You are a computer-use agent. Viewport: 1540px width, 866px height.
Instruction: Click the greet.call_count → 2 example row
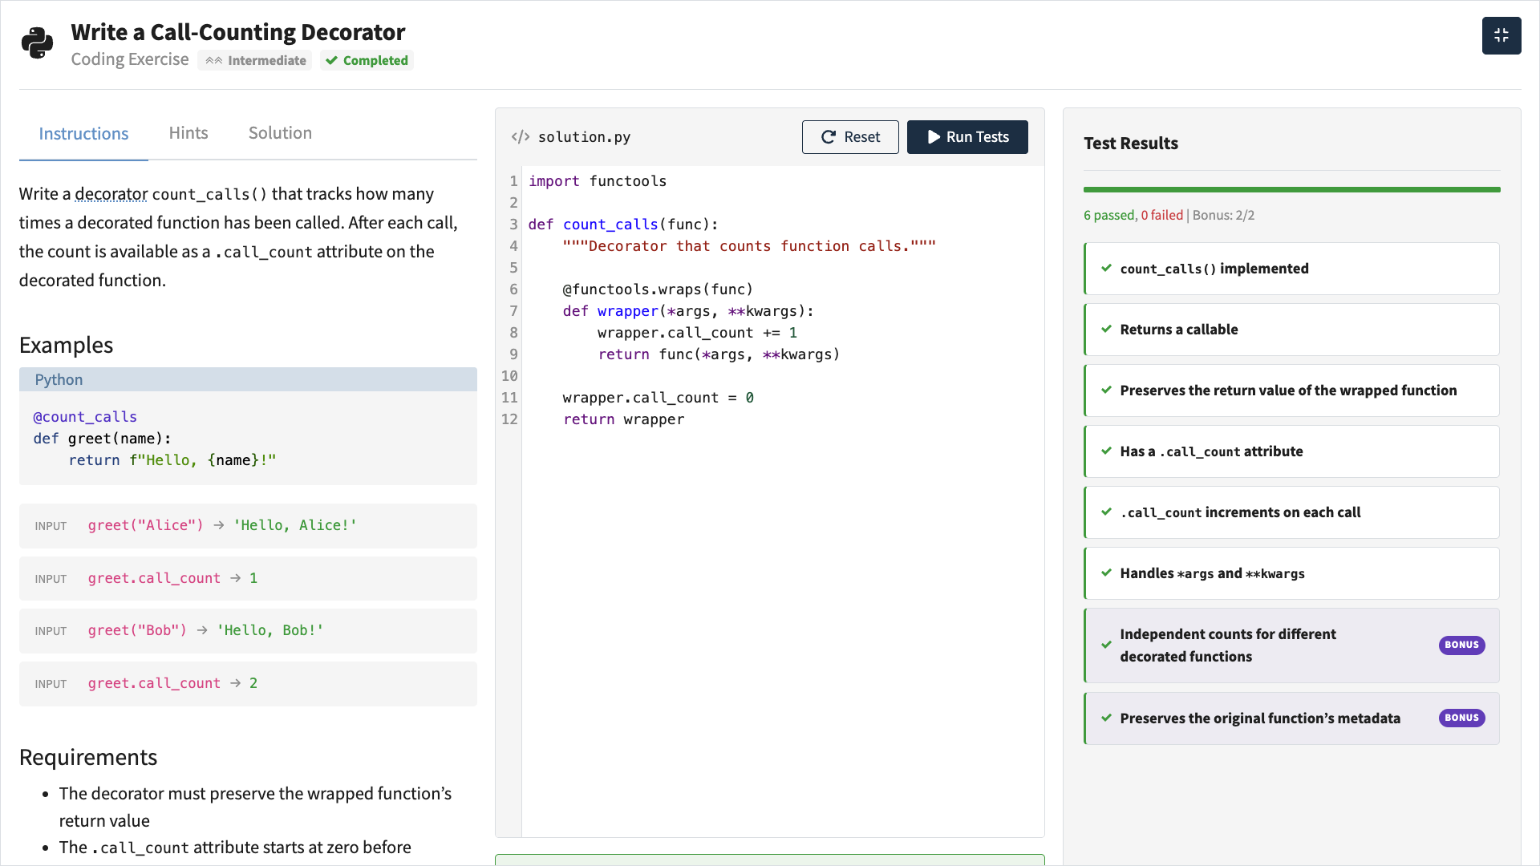(248, 684)
